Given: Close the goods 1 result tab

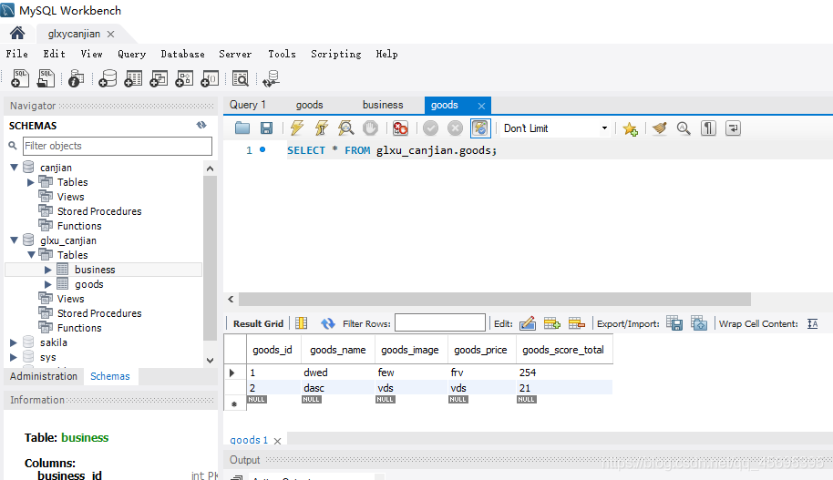Looking at the screenshot, I should [x=277, y=441].
